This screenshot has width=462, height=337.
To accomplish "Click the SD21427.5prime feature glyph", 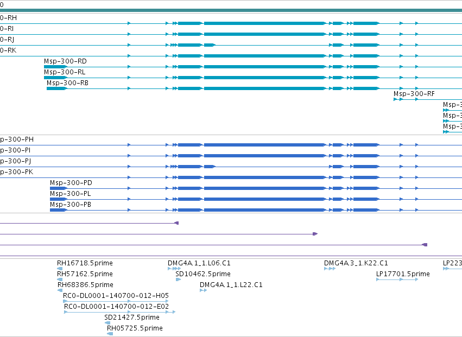I will pyautogui.click(x=107, y=323).
